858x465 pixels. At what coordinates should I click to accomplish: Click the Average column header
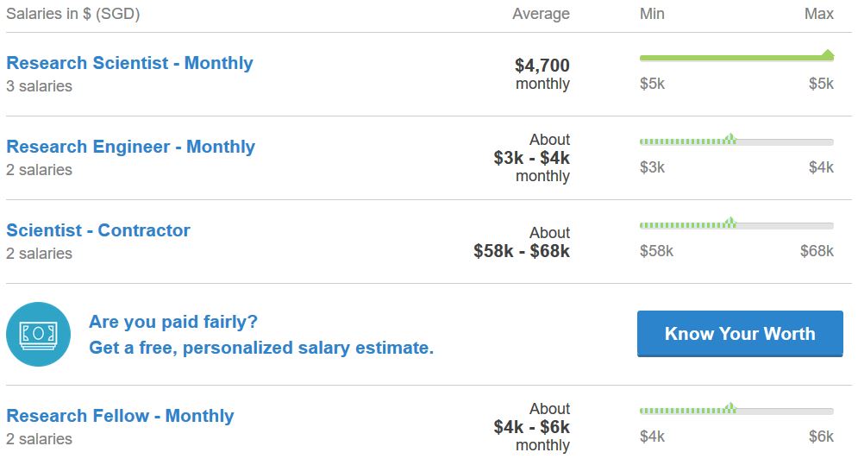[541, 14]
